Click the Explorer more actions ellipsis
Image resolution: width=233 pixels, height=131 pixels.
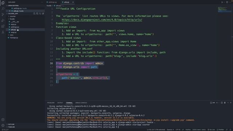click(42, 2)
